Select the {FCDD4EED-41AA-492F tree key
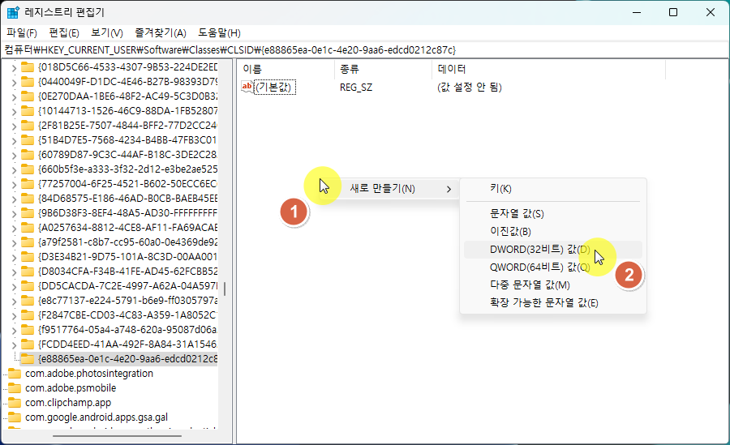Viewport: 730px width, 445px height. point(127,344)
